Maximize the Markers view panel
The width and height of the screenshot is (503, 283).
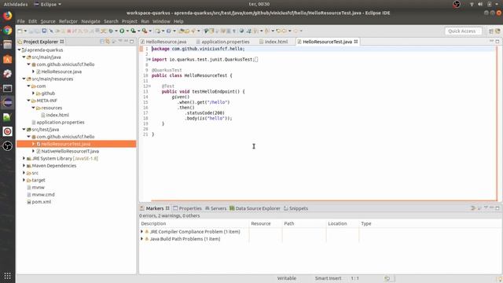(497, 208)
